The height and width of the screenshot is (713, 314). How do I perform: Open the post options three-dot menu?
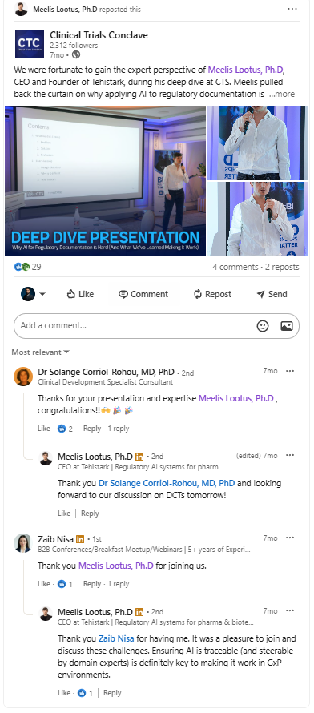[x=292, y=9]
